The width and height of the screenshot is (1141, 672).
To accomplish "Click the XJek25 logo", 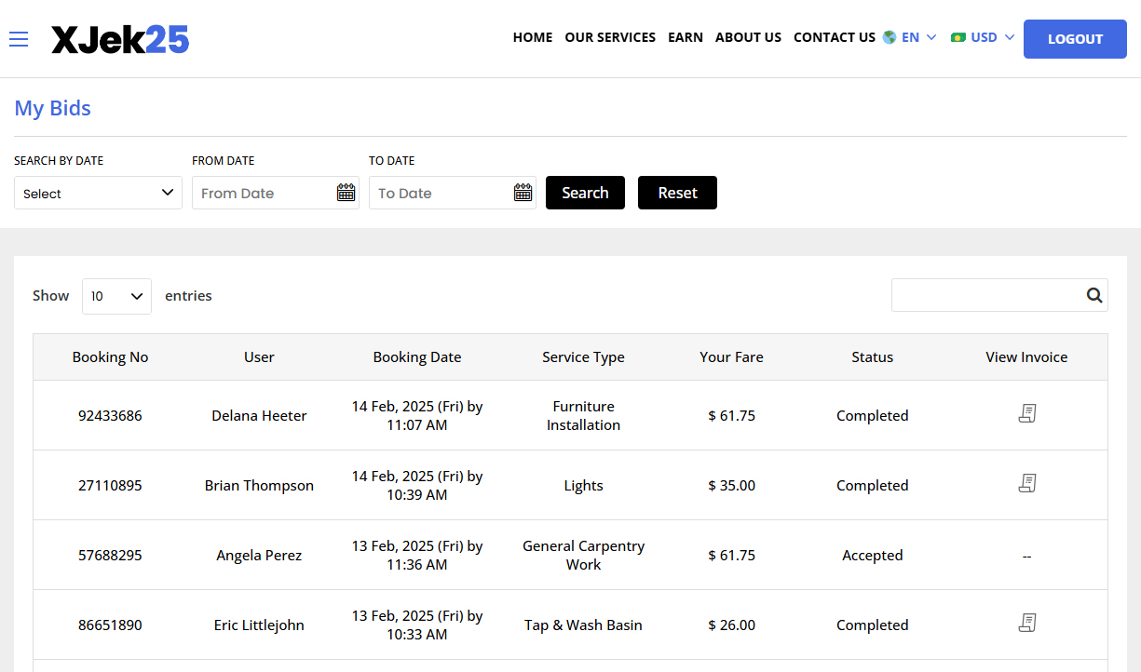I will pos(120,39).
